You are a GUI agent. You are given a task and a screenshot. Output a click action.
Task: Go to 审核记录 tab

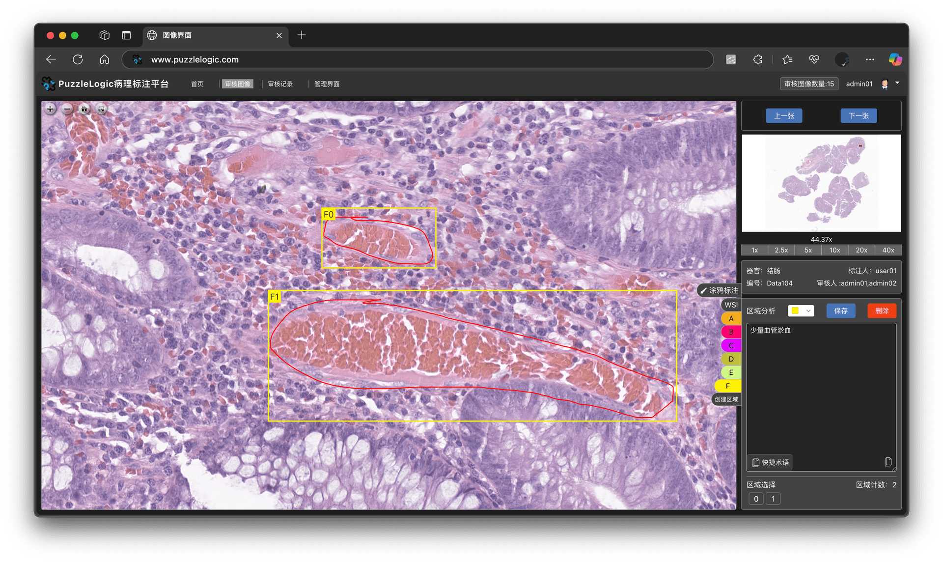pyautogui.click(x=280, y=84)
